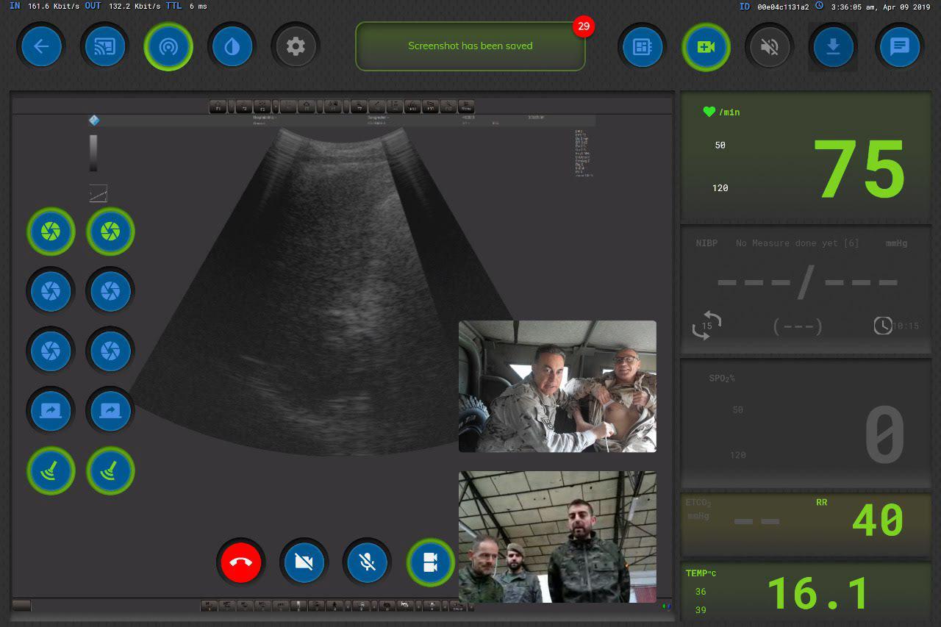Toggle the camera-off video button
The image size is (941, 627).
tap(304, 562)
